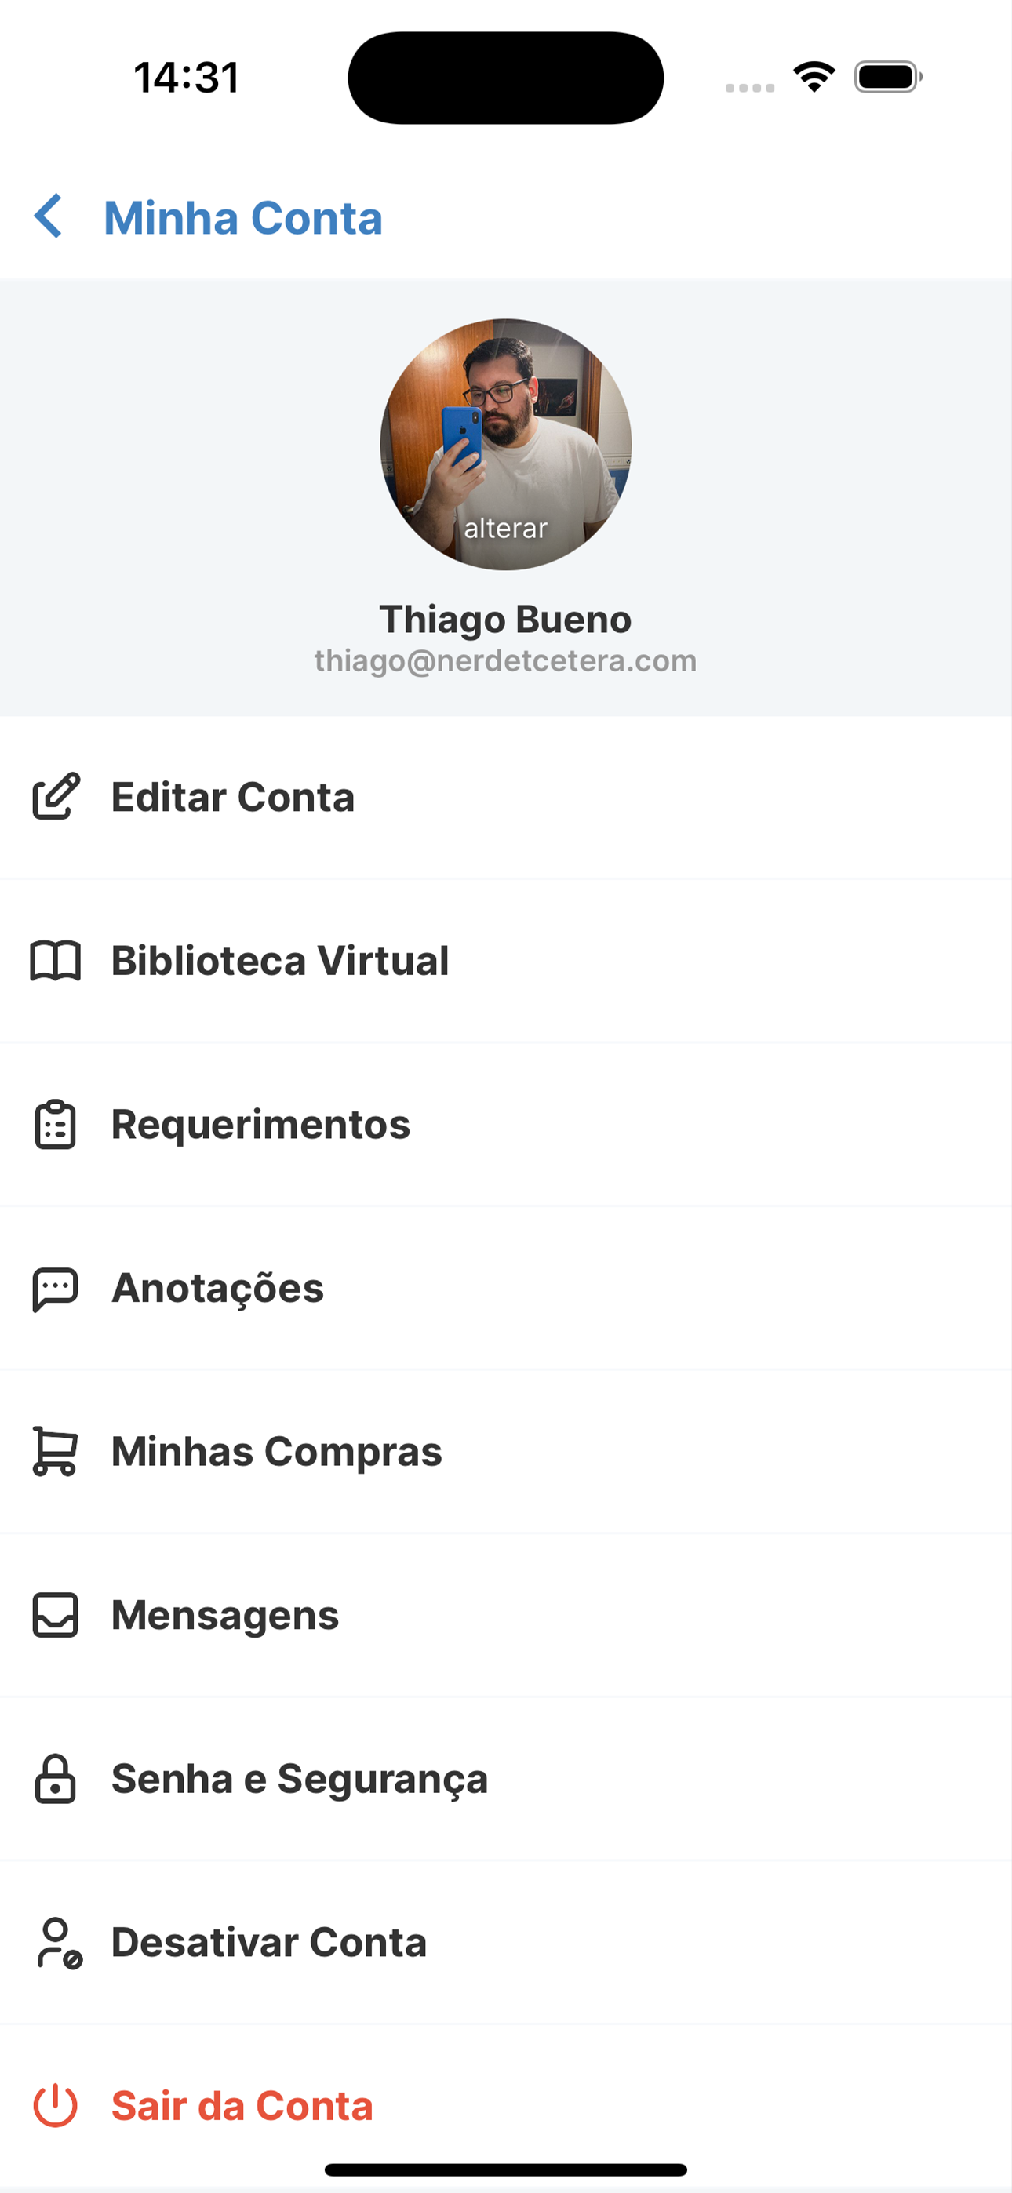This screenshot has height=2193, width=1012.
Task: Click the open book library icon
Action: (56, 961)
